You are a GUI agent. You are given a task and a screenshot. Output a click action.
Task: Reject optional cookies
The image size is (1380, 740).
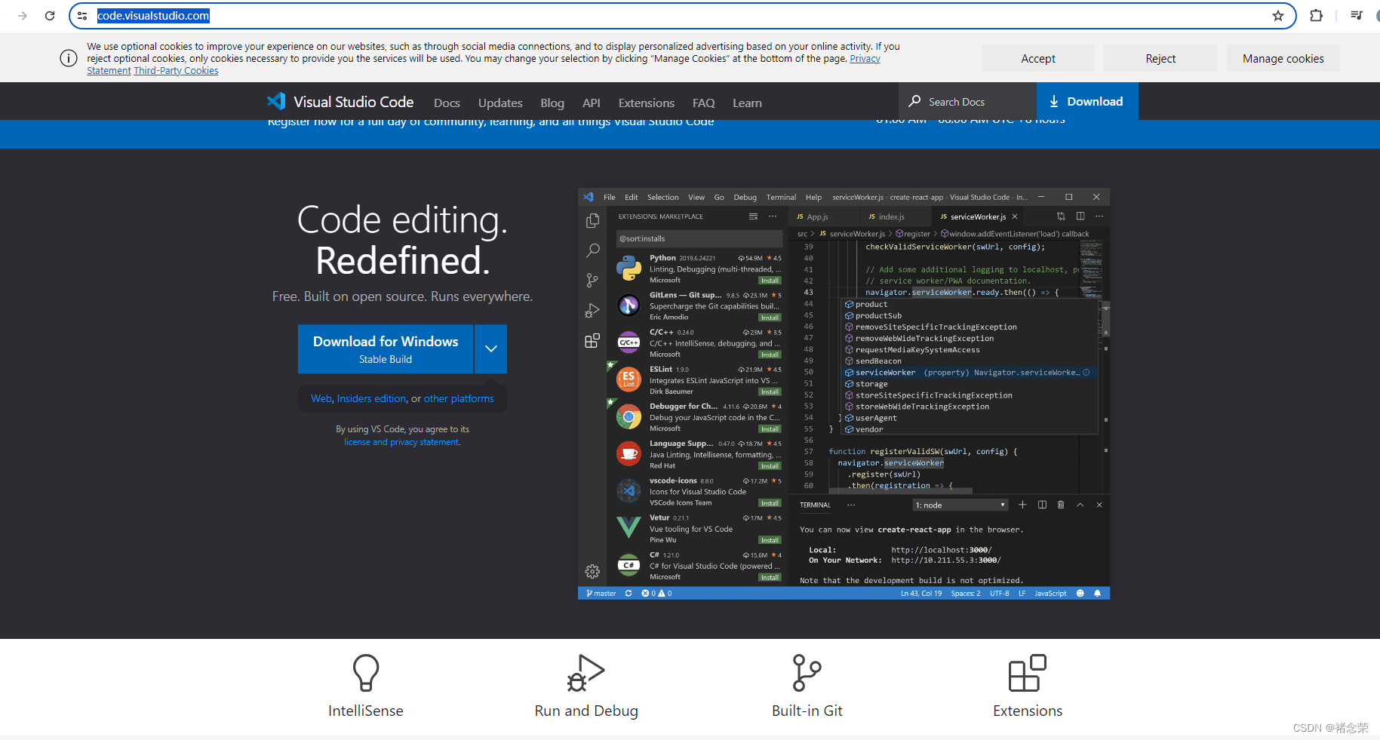click(x=1160, y=58)
